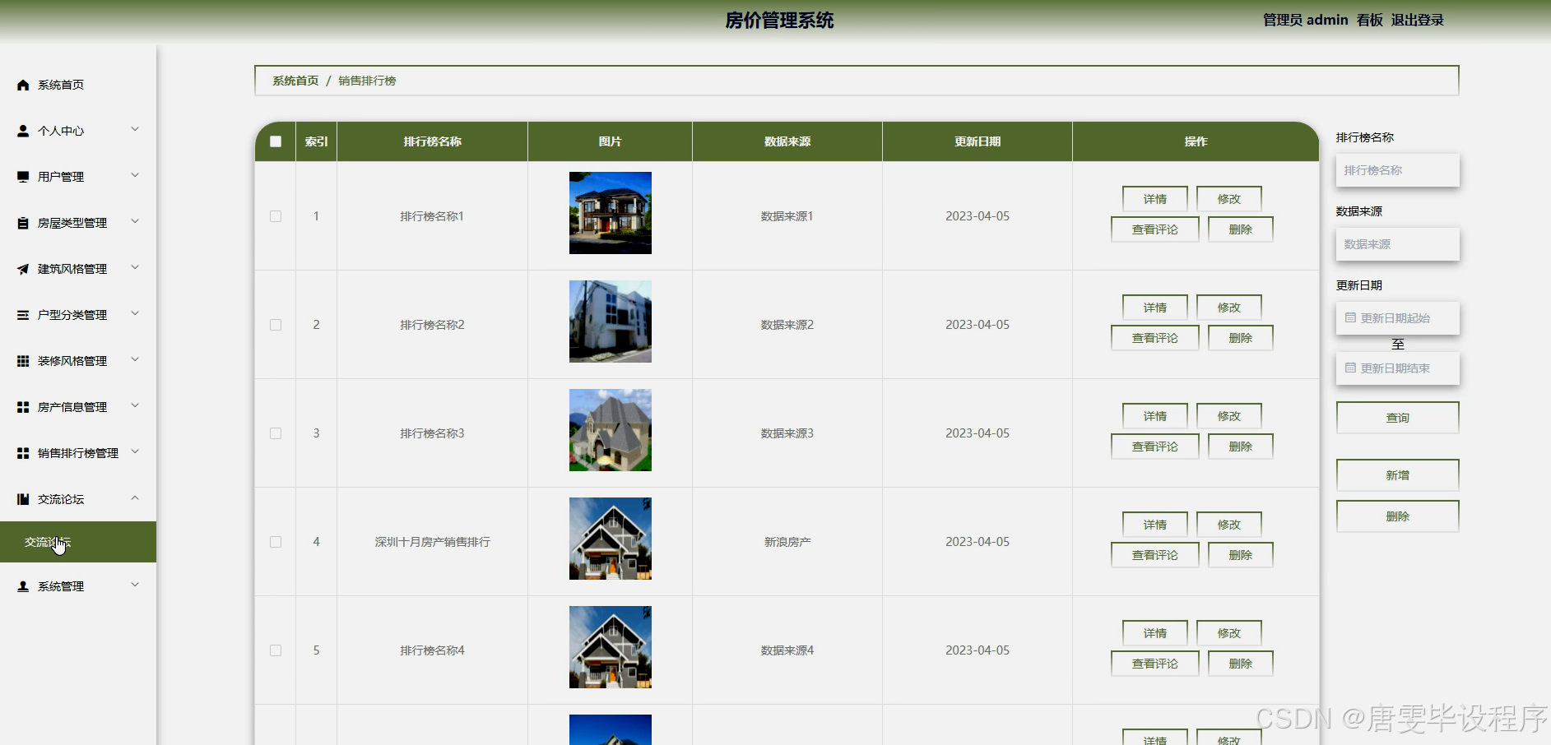Click the 新浪房产 data source cell
Screen dimensions: 1551x745
[x=787, y=542]
